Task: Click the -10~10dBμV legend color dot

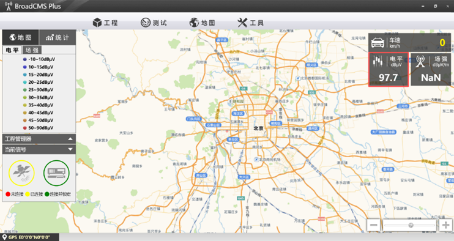Action: (24, 59)
